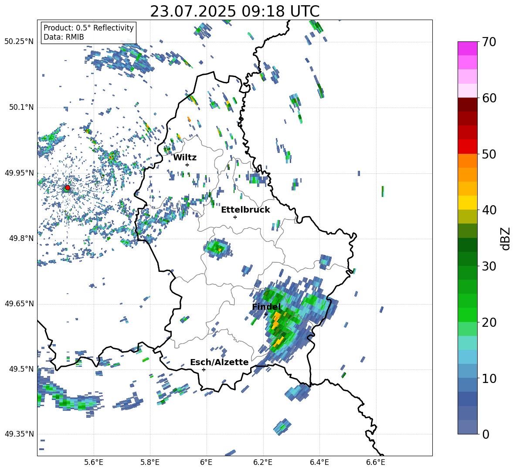
Task: Click the Ettelbruck city label
Action: pyautogui.click(x=245, y=210)
